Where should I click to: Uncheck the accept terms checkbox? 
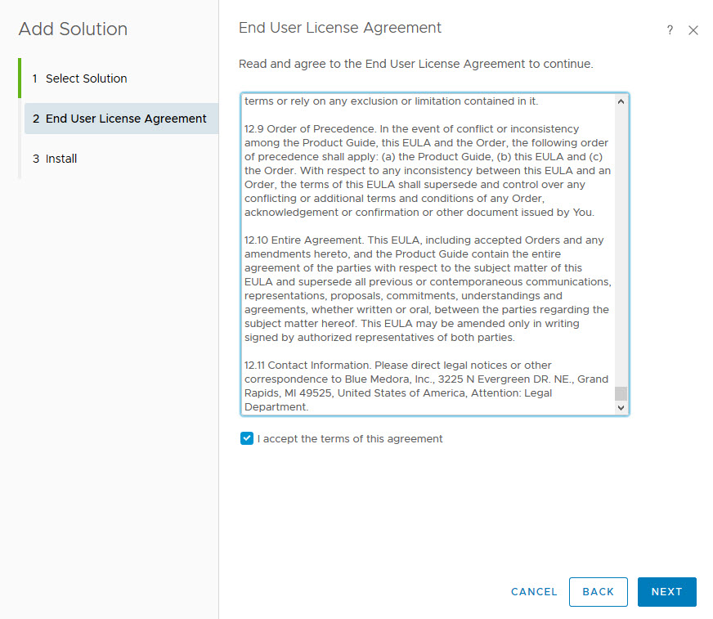(x=247, y=438)
